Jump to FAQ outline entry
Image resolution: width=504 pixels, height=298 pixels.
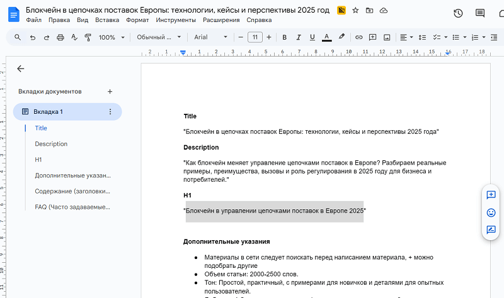tap(72, 207)
